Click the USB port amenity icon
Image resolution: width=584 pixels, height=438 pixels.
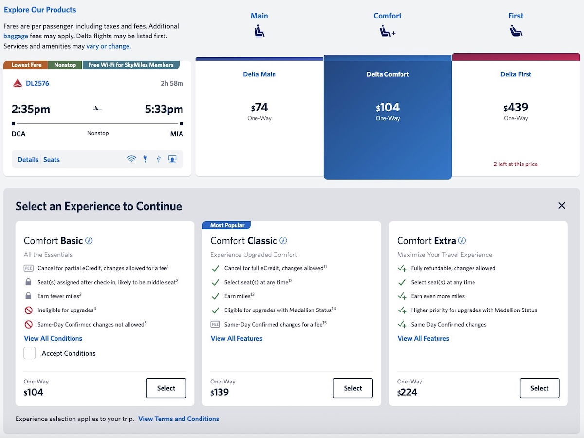(x=158, y=159)
